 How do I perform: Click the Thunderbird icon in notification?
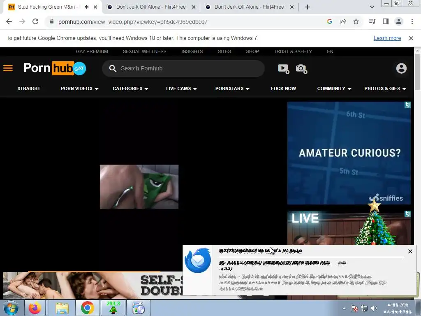(x=198, y=260)
